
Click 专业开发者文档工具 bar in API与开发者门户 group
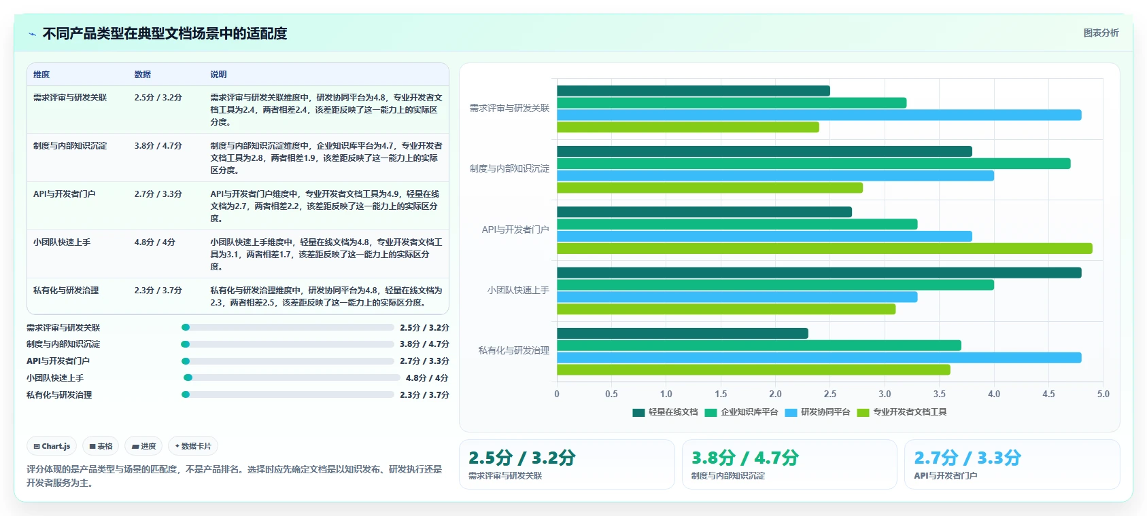pos(825,248)
